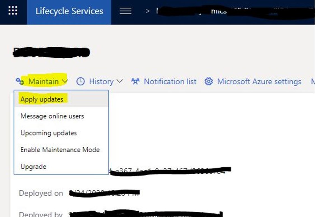The width and height of the screenshot is (315, 217).
Task: Collapse the Maintain dropdown chevron
Action: pyautogui.click(x=65, y=81)
